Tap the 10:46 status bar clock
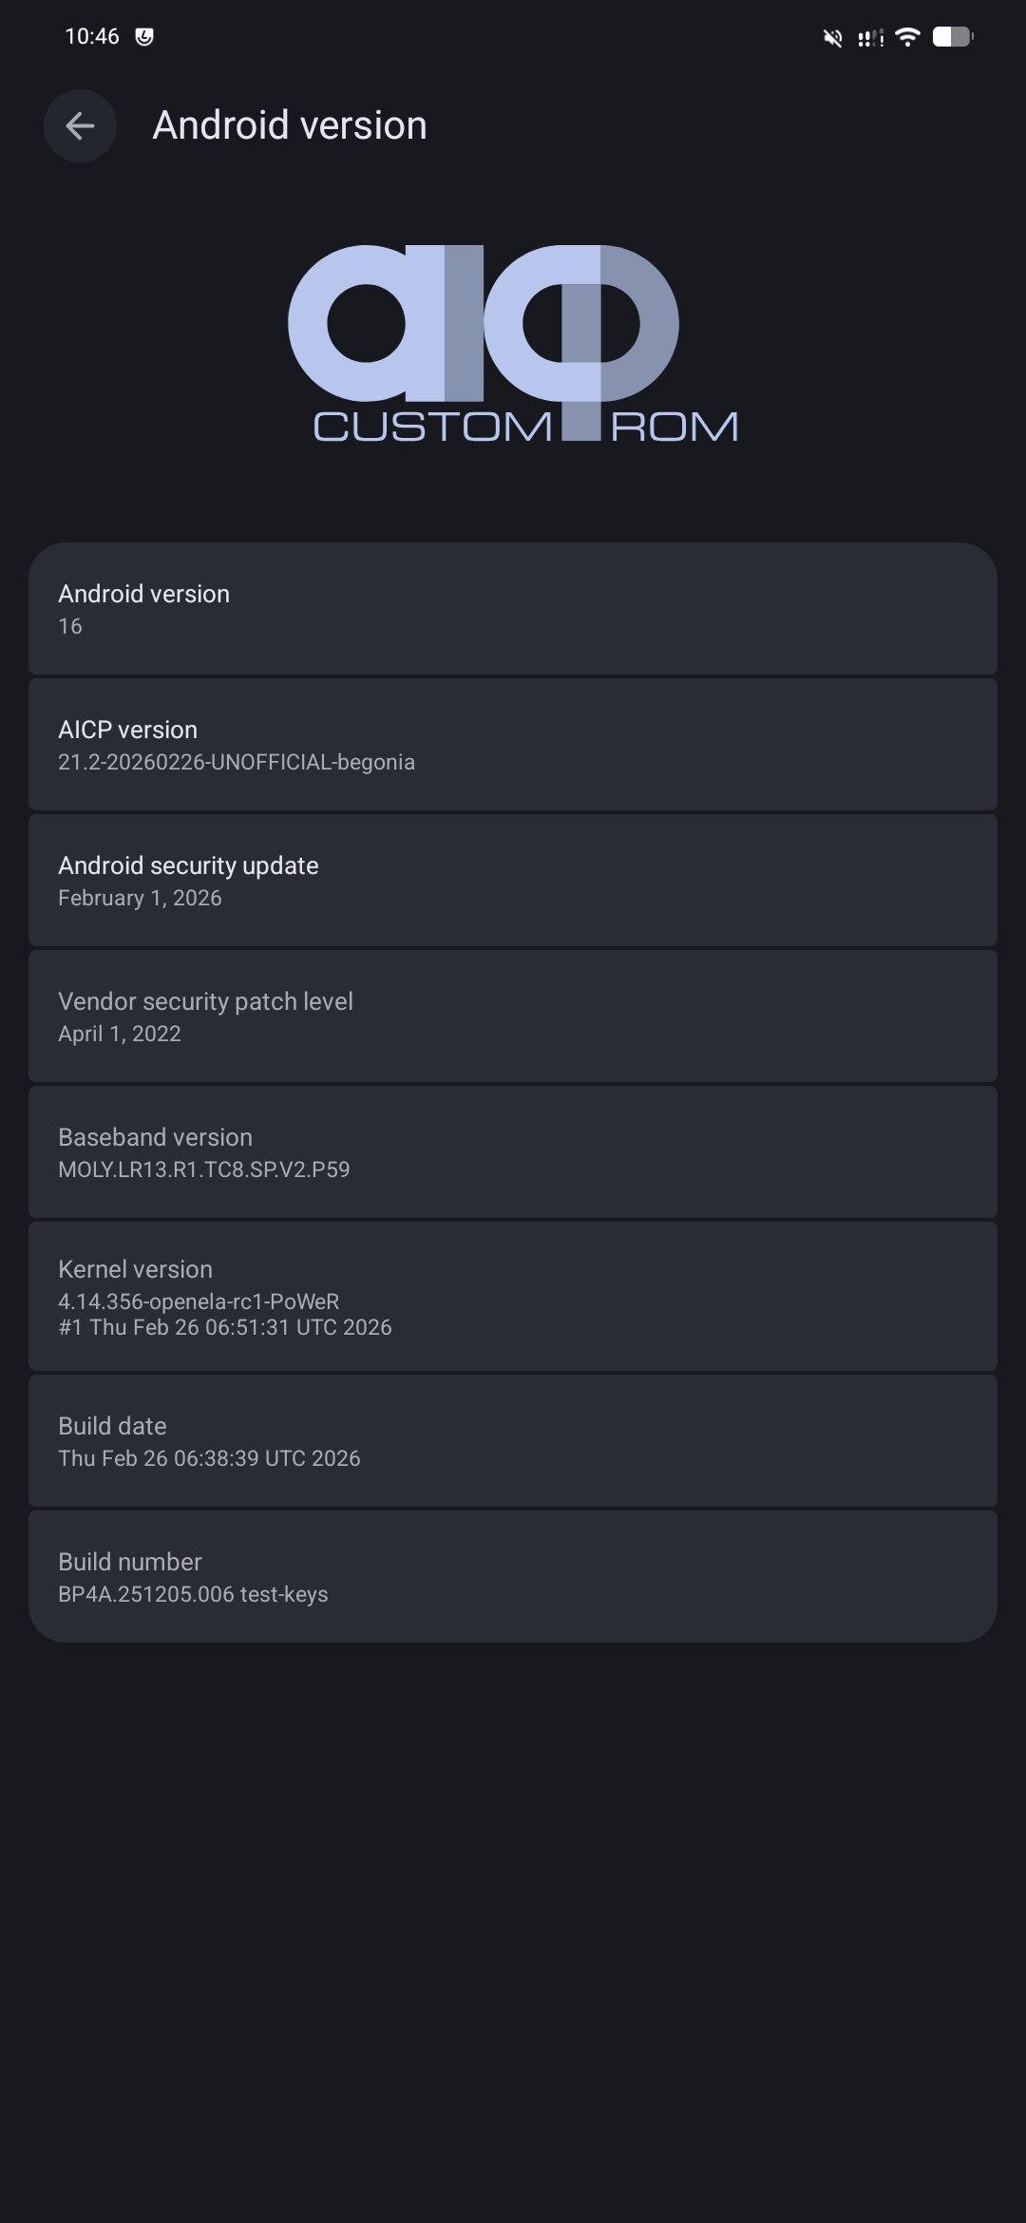The image size is (1026, 2223). pos(92,37)
